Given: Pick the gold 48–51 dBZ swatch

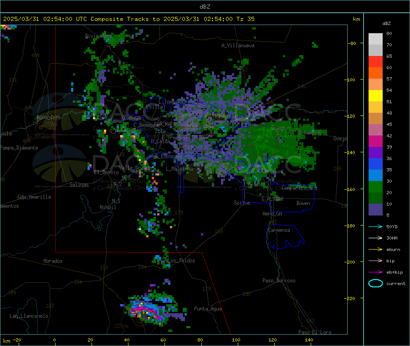Looking at the screenshot, I should [x=375, y=107].
